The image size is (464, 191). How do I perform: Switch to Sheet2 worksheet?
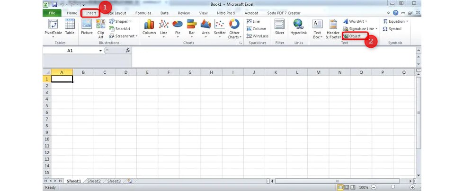pos(94,181)
